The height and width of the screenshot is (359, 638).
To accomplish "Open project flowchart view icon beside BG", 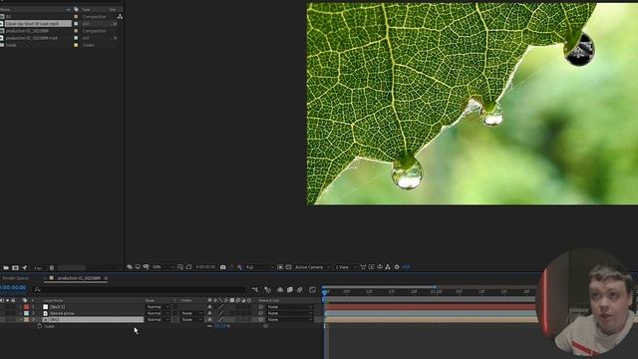I will click(x=120, y=16).
